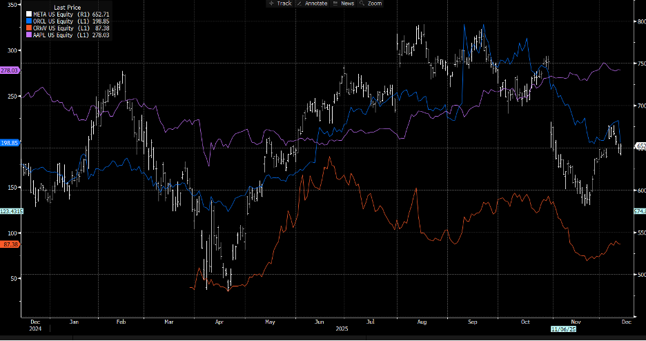Click the purple AAPL legend color box
646x341 pixels.
[27, 35]
